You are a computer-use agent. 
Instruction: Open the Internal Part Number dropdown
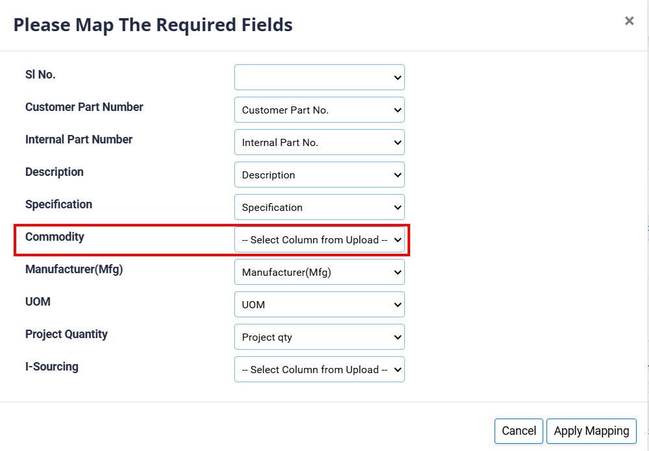[x=319, y=142]
